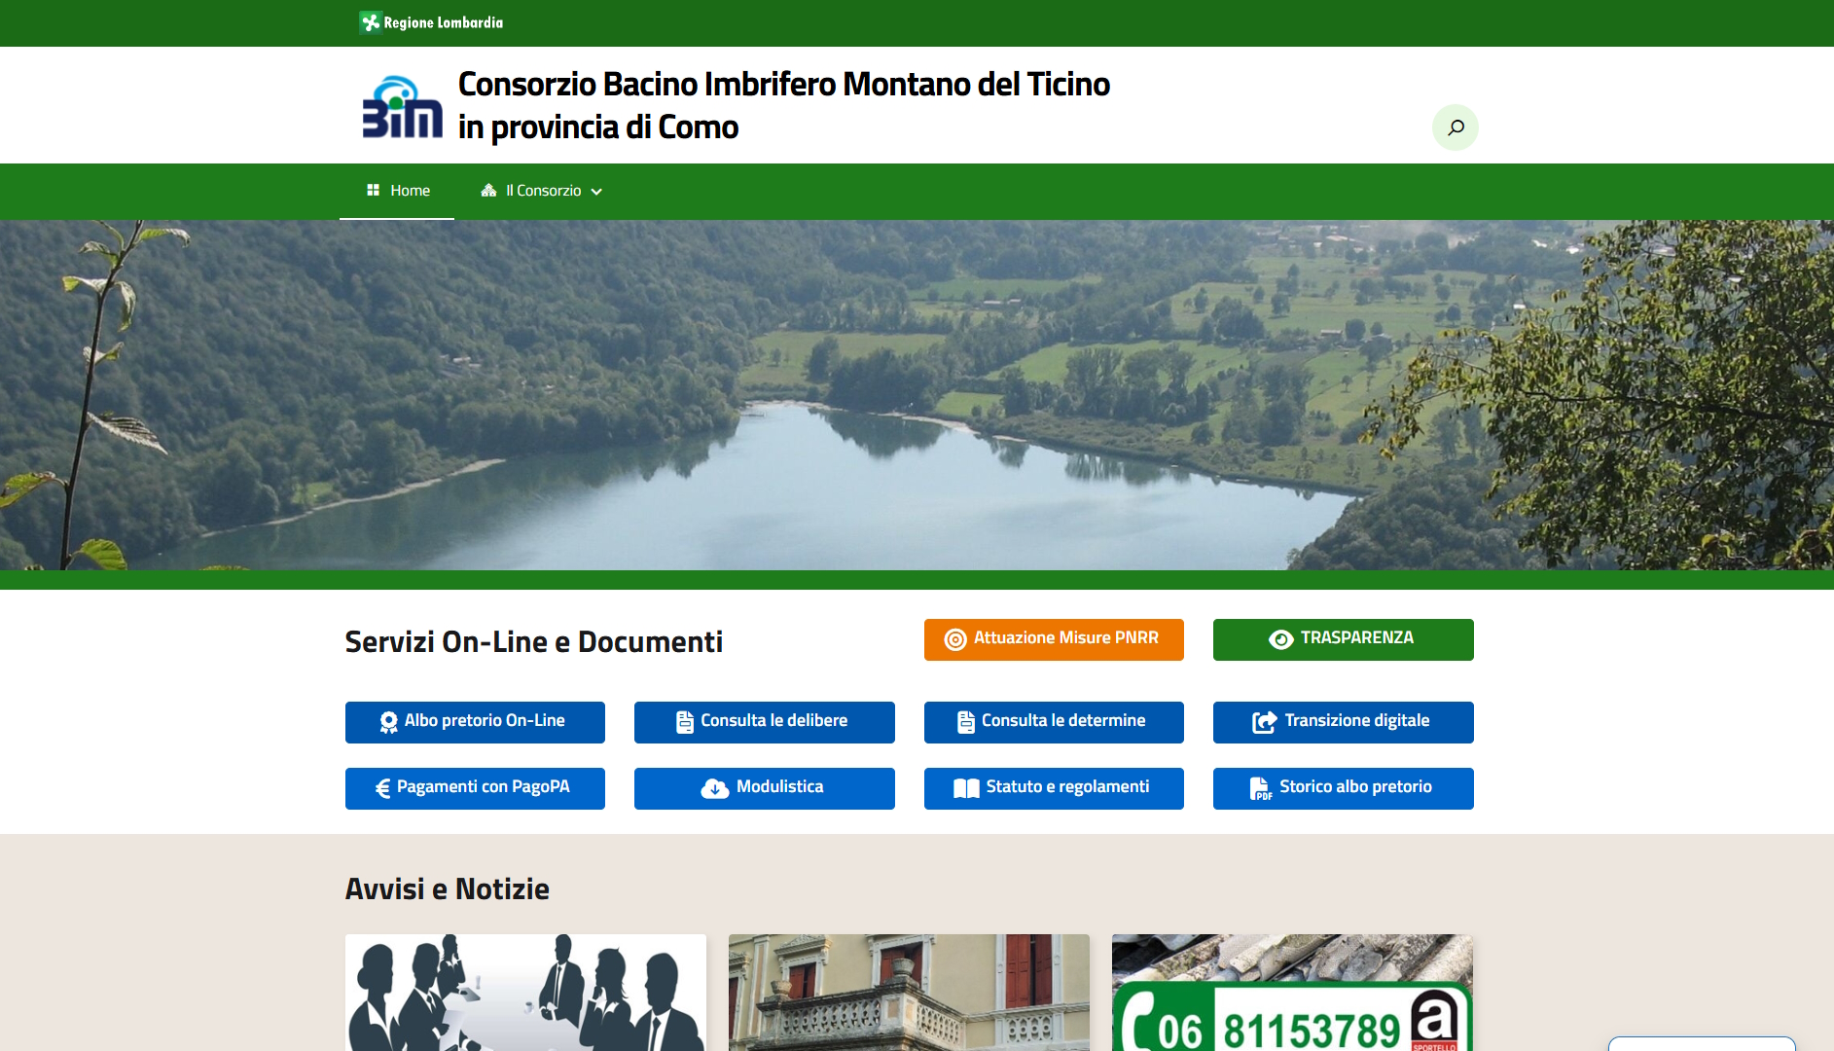
Task: Open Attuazione Misure PNRR button
Action: click(1054, 639)
